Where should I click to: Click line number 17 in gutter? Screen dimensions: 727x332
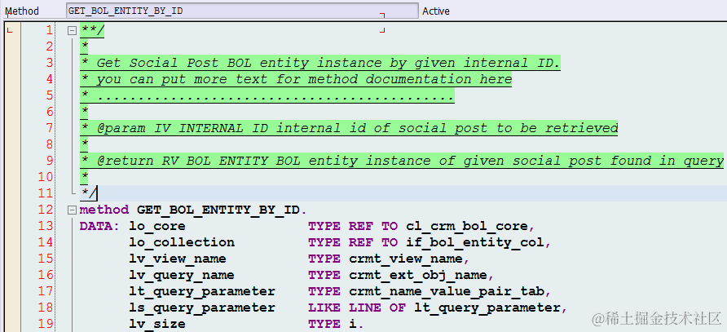[x=46, y=291]
